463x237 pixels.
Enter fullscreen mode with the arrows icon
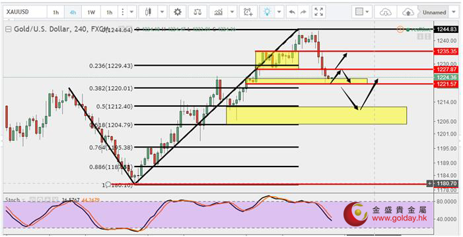pos(318,12)
